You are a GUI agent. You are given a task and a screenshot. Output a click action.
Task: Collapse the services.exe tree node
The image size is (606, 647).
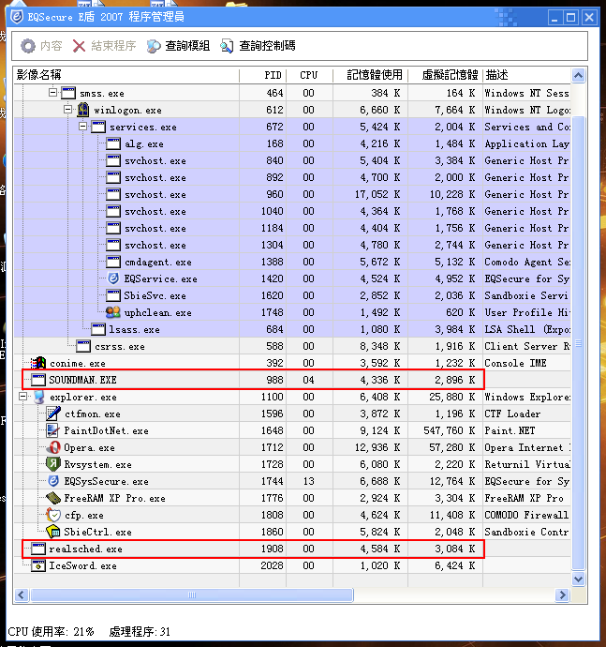coord(83,127)
